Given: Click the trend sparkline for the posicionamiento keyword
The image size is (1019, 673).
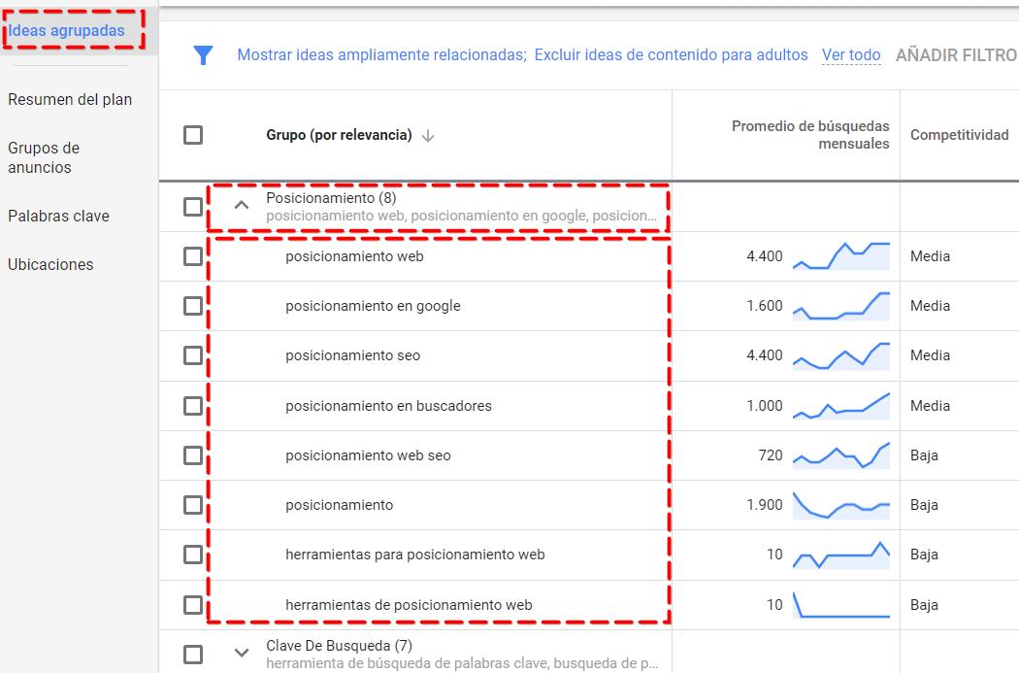Looking at the screenshot, I should [x=840, y=505].
